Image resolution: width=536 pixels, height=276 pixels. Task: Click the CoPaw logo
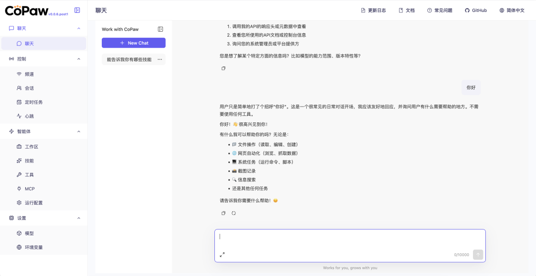tap(26, 10)
